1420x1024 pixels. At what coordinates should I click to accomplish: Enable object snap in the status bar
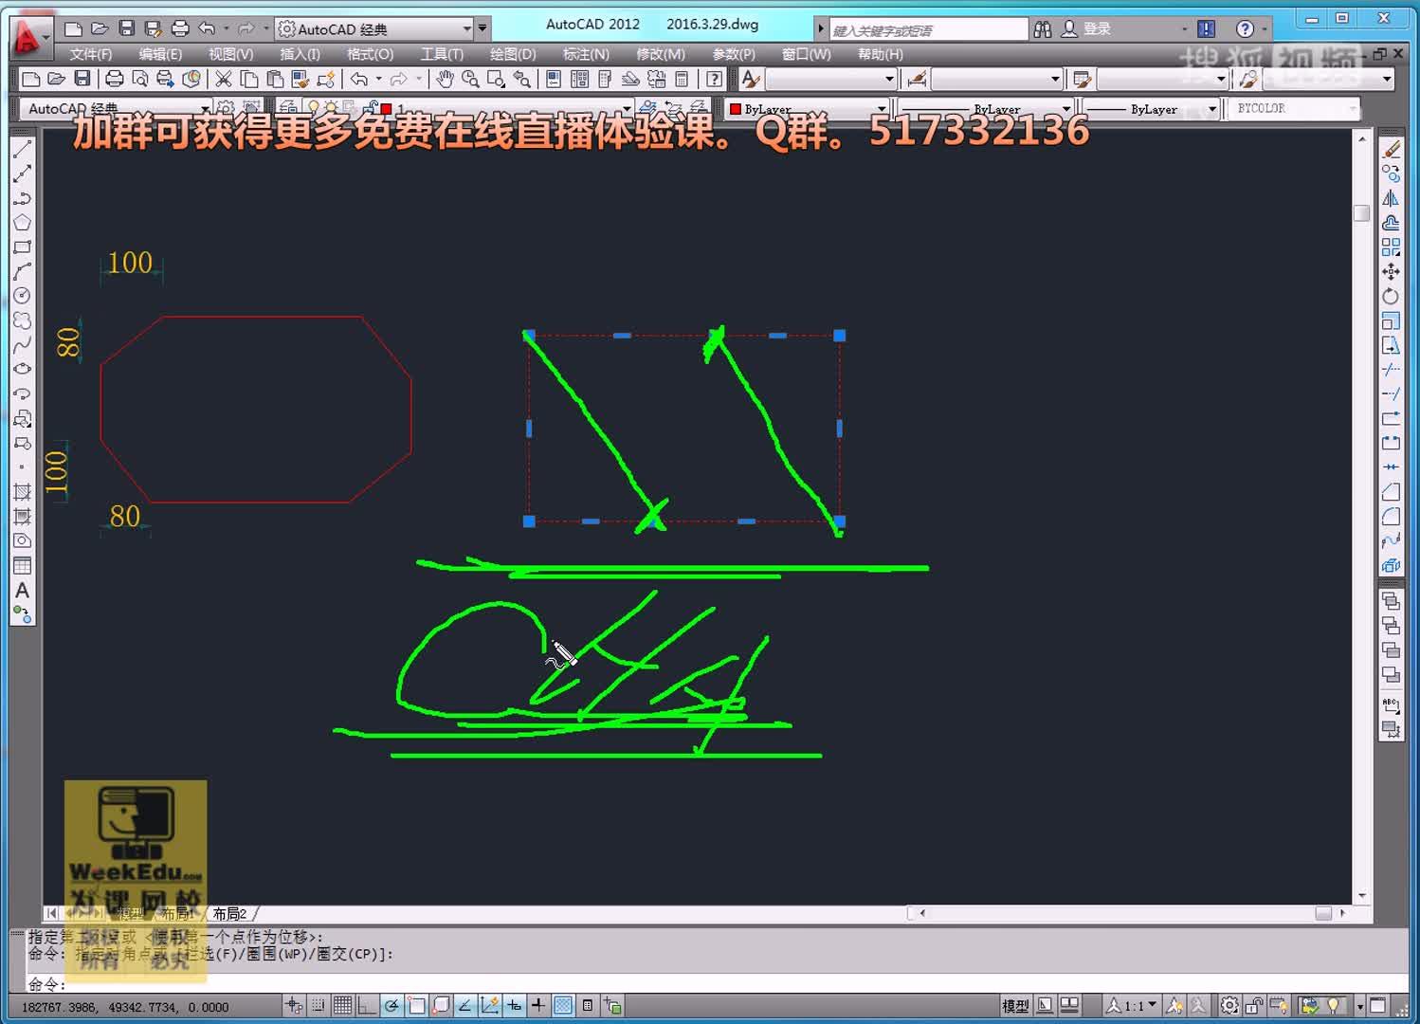[x=416, y=1005]
